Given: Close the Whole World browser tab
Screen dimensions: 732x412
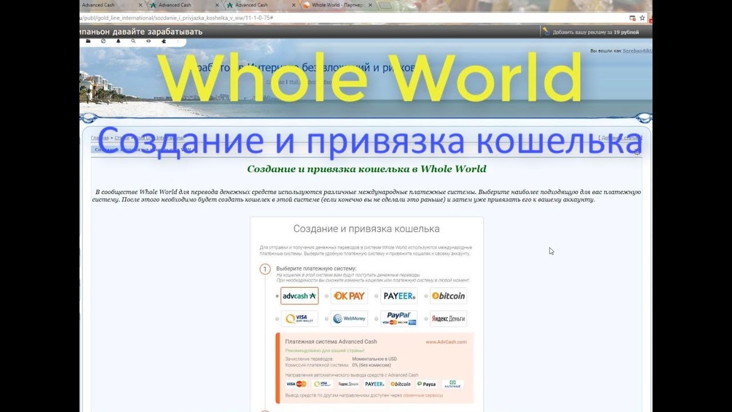Looking at the screenshot, I should point(369,5).
